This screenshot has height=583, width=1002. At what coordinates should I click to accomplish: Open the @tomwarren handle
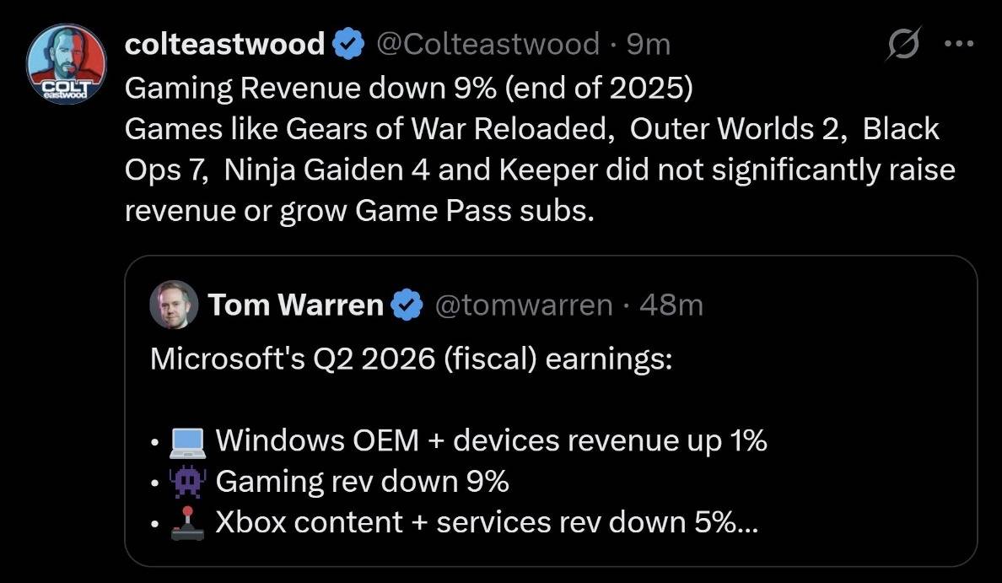point(523,305)
